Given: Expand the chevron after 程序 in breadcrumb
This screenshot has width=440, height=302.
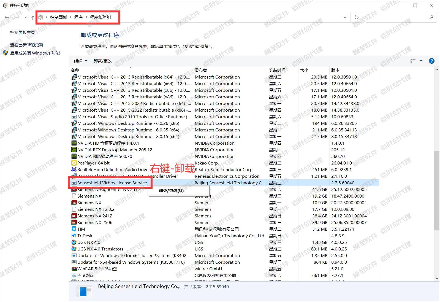Looking at the screenshot, I should (x=86, y=17).
